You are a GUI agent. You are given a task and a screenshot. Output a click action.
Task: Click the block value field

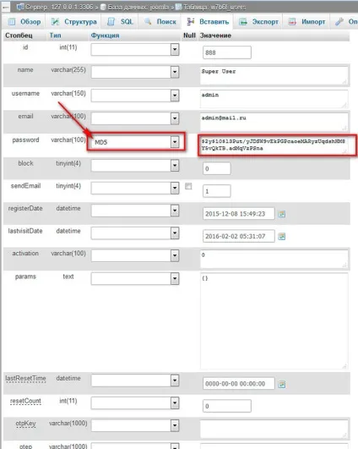click(216, 168)
